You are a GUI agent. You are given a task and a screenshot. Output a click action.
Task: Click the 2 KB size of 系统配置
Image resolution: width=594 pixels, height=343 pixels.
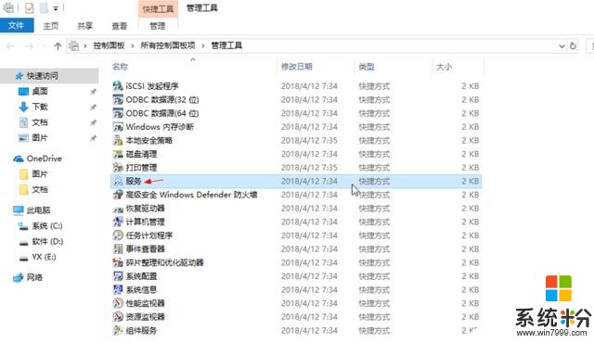tap(471, 276)
